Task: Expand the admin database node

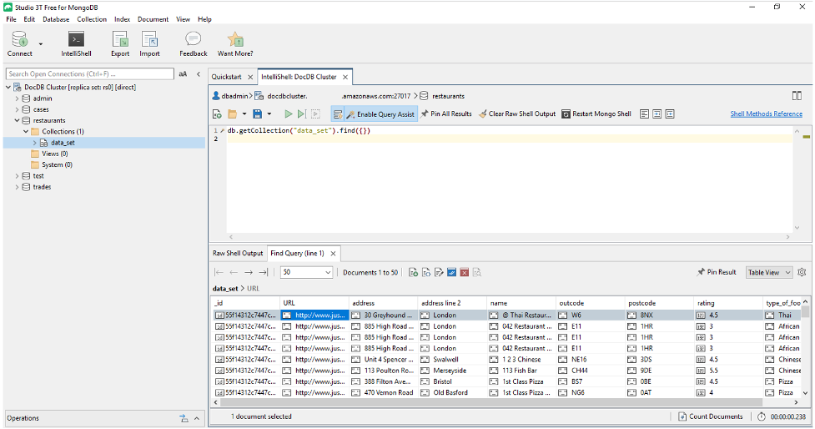Action: pyautogui.click(x=17, y=98)
